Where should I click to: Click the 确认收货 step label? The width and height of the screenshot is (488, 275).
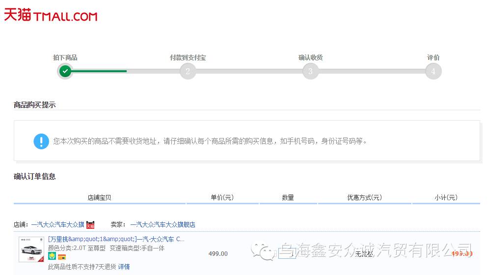pyautogui.click(x=310, y=57)
